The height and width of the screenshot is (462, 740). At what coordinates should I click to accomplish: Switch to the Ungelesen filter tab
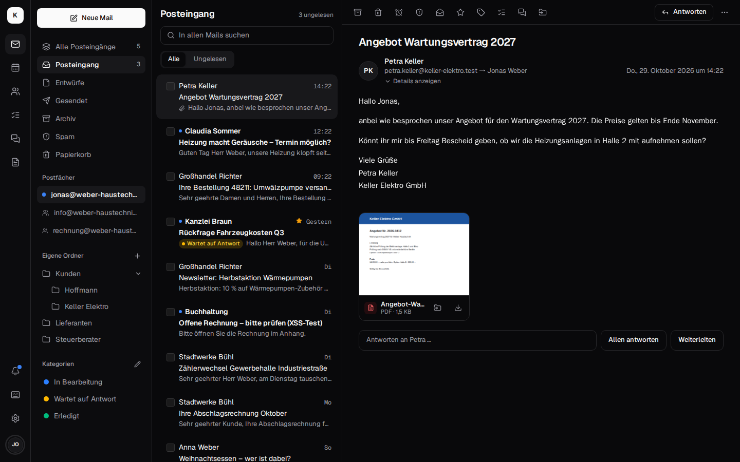pos(210,59)
